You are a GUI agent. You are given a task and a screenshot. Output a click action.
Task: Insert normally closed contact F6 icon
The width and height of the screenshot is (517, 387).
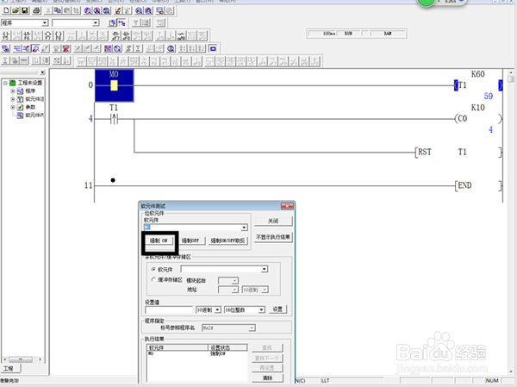point(28,35)
